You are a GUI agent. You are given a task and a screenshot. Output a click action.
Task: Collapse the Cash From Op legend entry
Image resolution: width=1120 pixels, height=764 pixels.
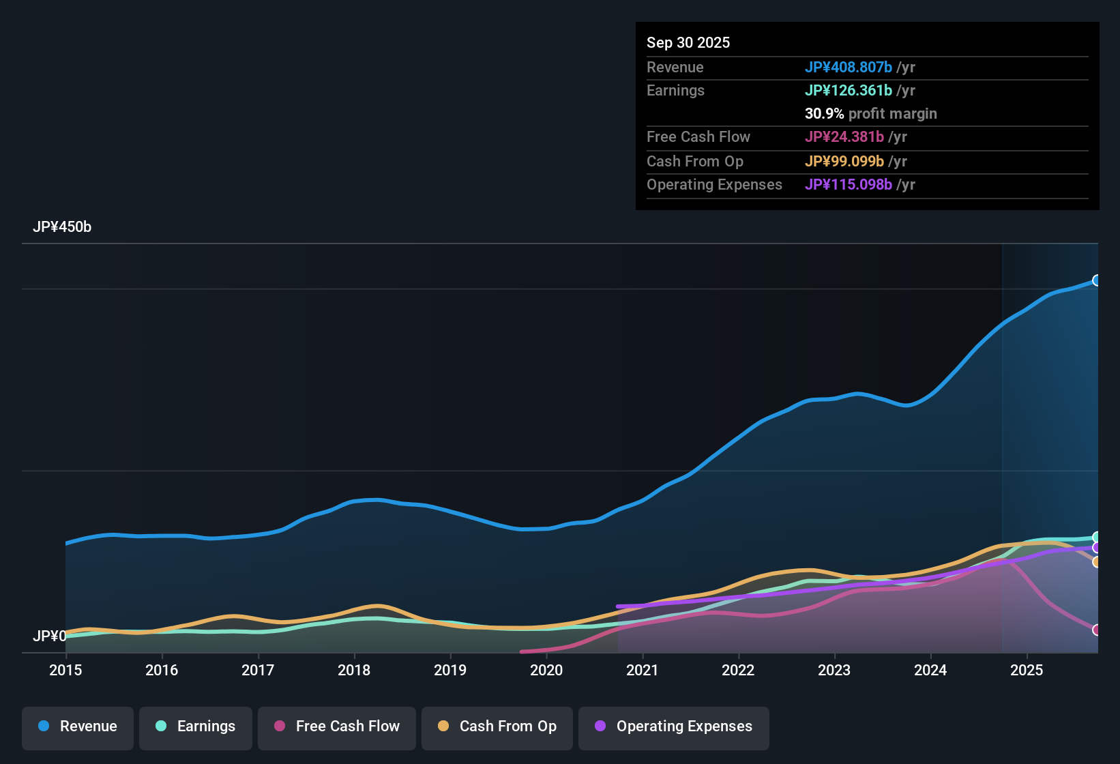click(x=497, y=728)
